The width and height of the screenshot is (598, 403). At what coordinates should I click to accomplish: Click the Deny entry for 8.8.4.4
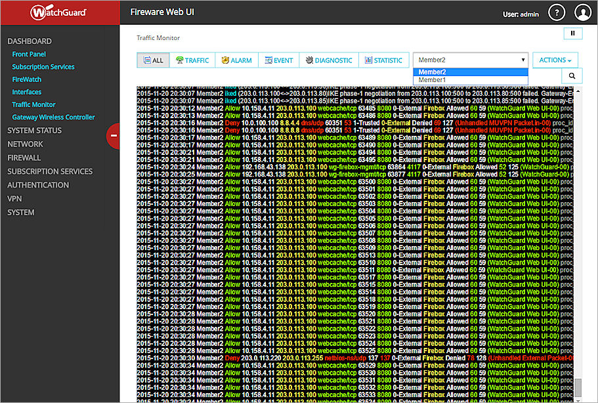[354, 123]
